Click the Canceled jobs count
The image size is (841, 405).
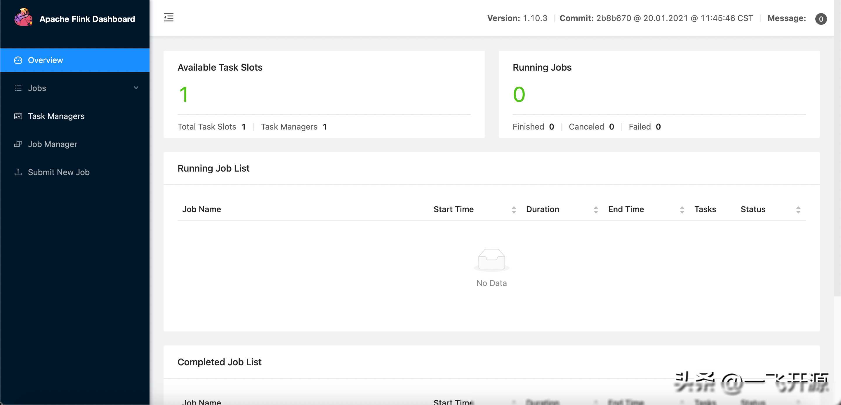[x=591, y=127]
